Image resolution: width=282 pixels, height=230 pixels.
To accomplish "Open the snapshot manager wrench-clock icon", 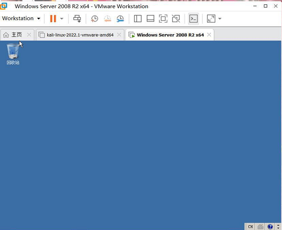I will tap(120, 19).
